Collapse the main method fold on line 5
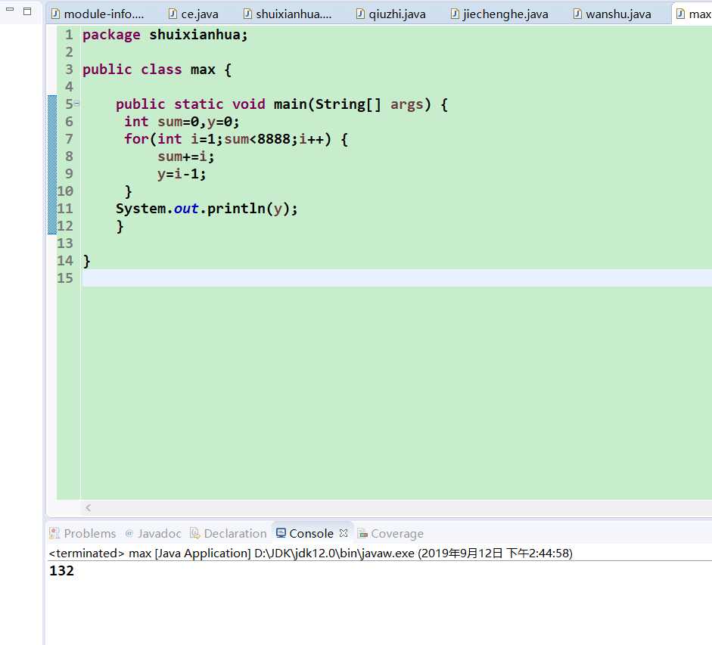Viewport: 712px width, 645px height. 76,104
